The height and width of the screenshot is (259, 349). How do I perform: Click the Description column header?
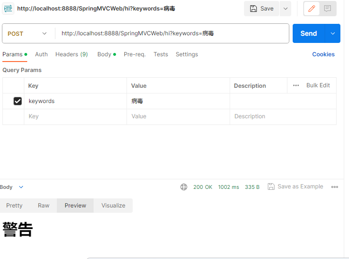pos(250,86)
